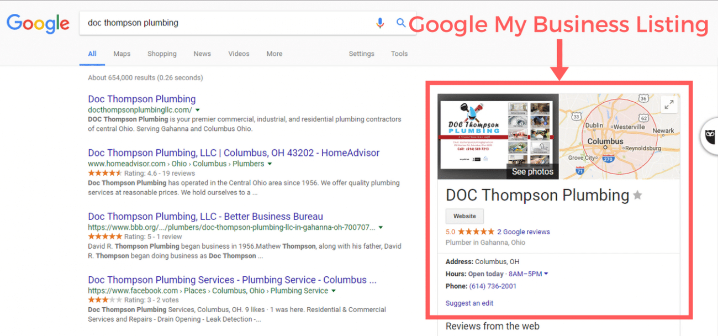718x336 pixels.
Task: Open the Doc Thompson Plumbing result title
Action: [x=142, y=99]
